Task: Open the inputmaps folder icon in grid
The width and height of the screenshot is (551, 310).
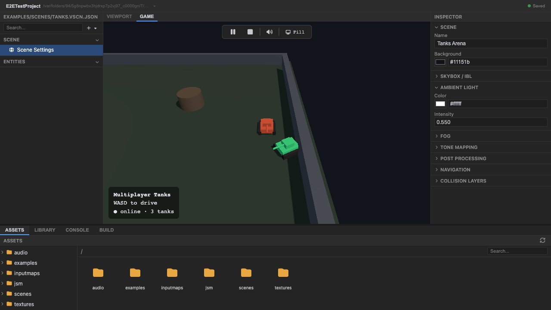Action: point(172,273)
